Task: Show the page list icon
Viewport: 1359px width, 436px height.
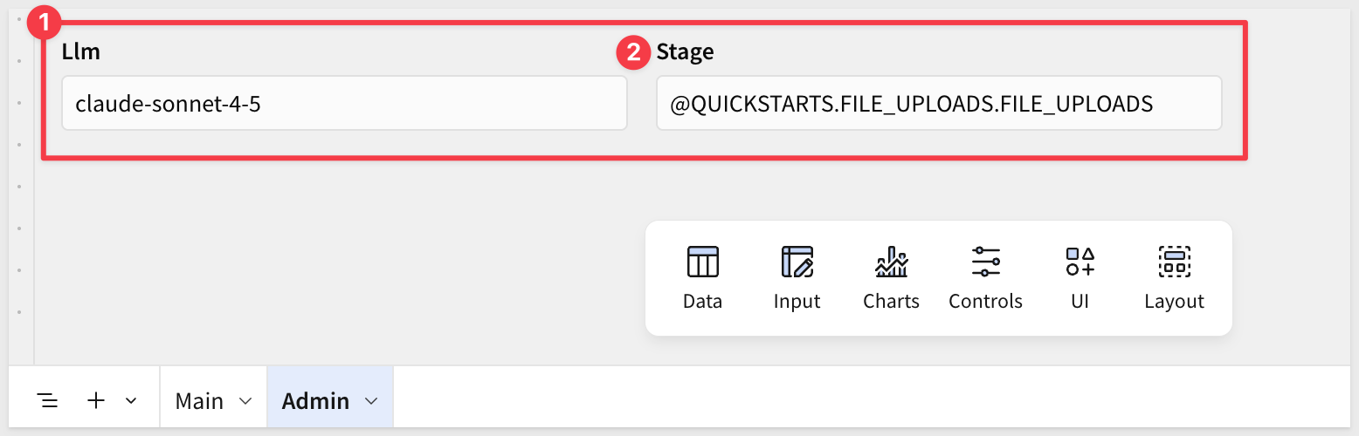Action: tap(48, 400)
